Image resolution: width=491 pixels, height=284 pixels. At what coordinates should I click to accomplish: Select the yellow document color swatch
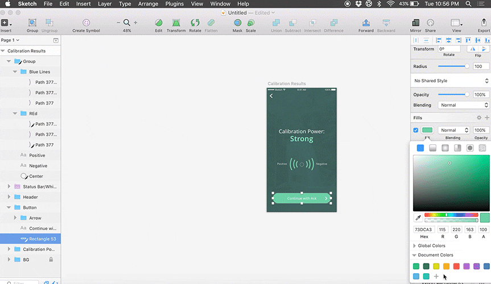pos(436,266)
